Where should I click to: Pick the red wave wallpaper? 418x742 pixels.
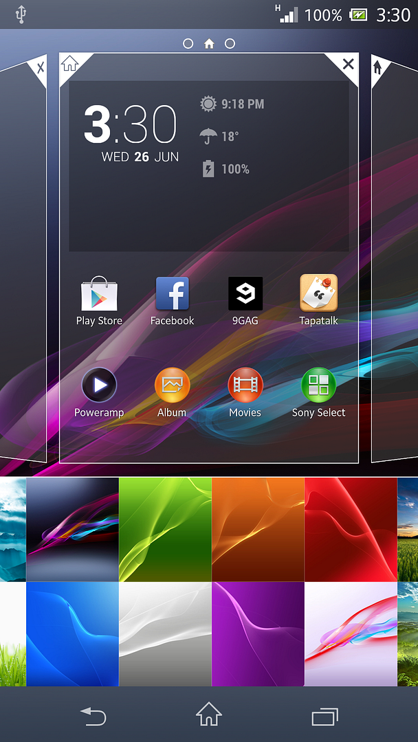click(351, 529)
